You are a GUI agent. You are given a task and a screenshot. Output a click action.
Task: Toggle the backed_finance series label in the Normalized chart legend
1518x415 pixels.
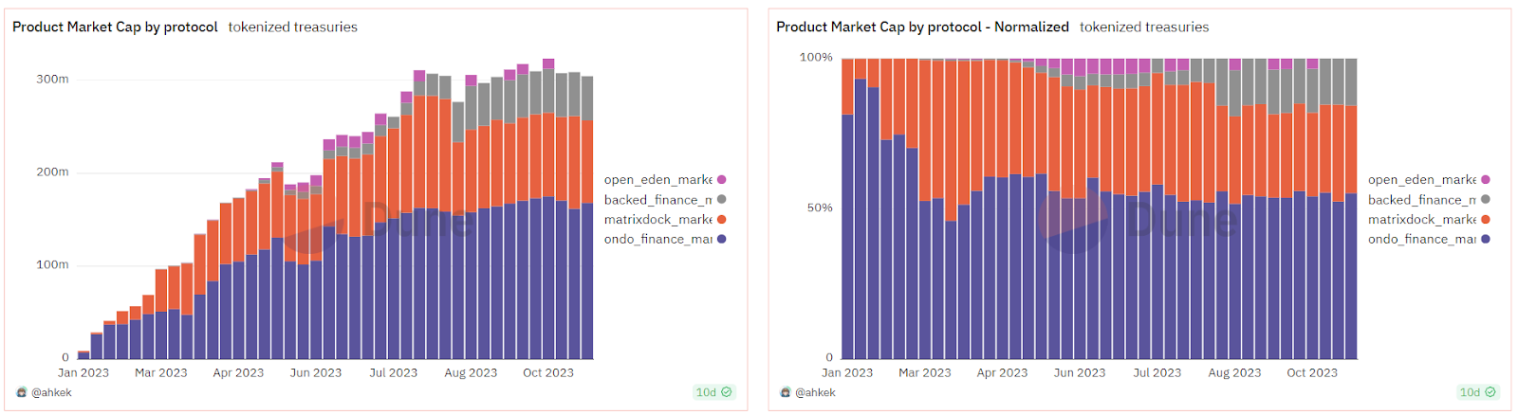point(1421,200)
